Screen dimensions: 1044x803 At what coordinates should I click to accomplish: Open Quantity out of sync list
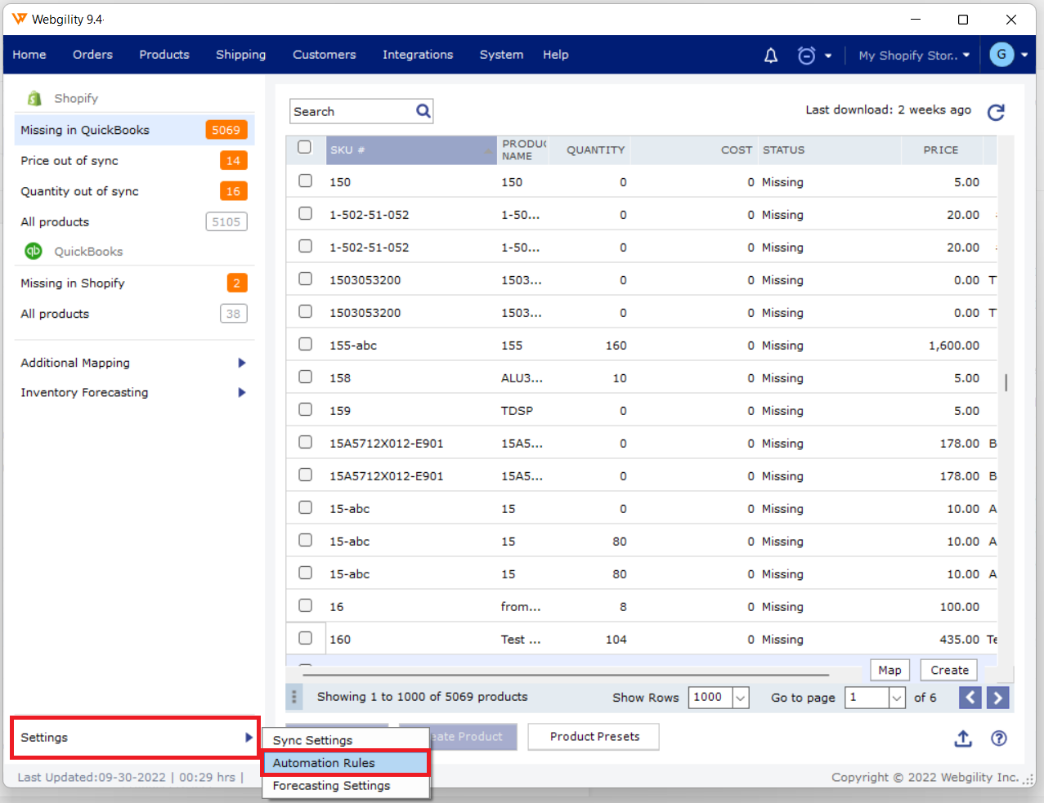click(x=134, y=191)
